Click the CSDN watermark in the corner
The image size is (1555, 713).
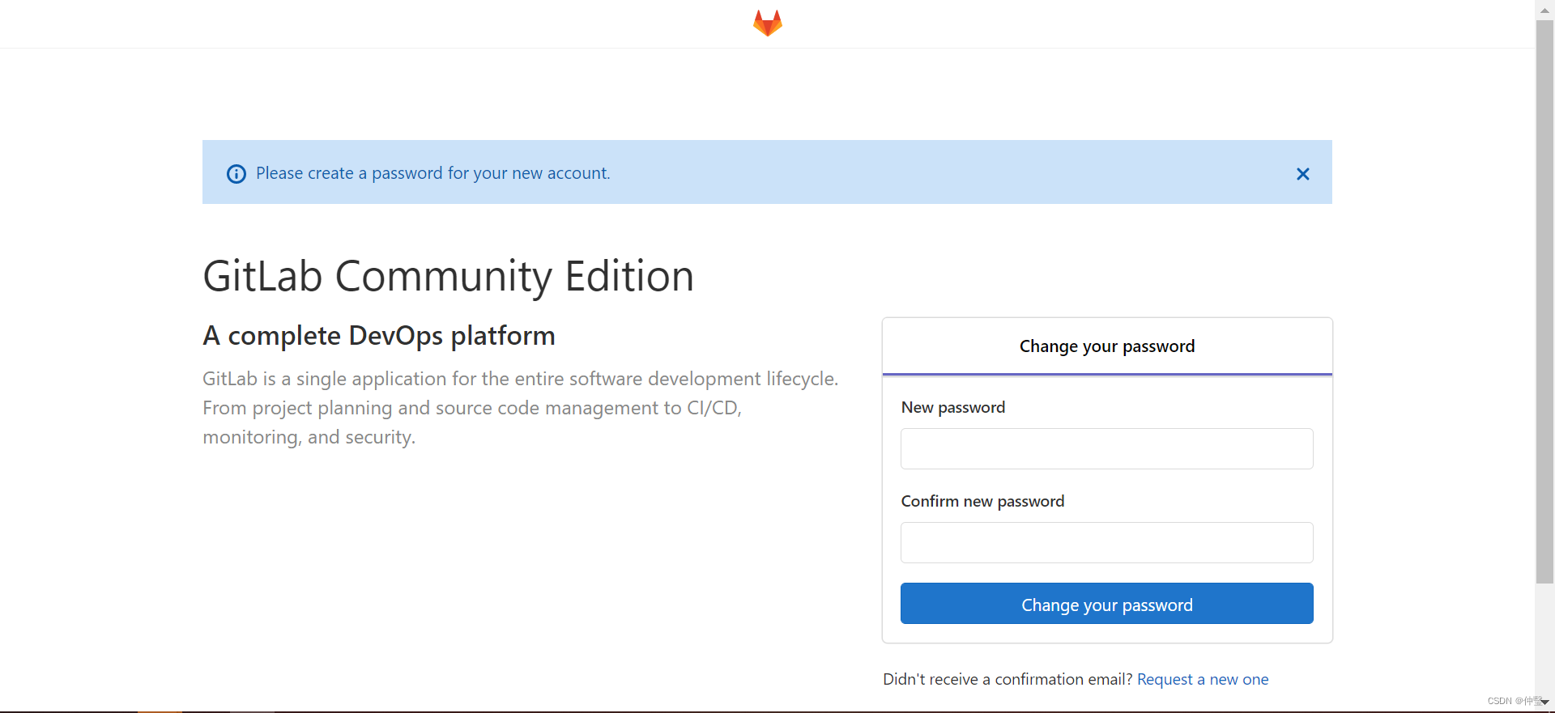click(x=1513, y=701)
